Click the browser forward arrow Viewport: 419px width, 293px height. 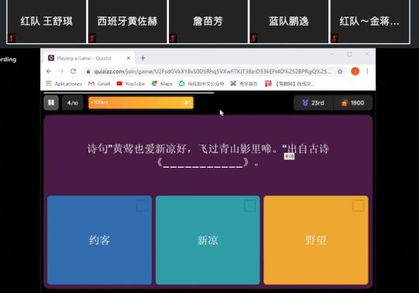coord(61,71)
